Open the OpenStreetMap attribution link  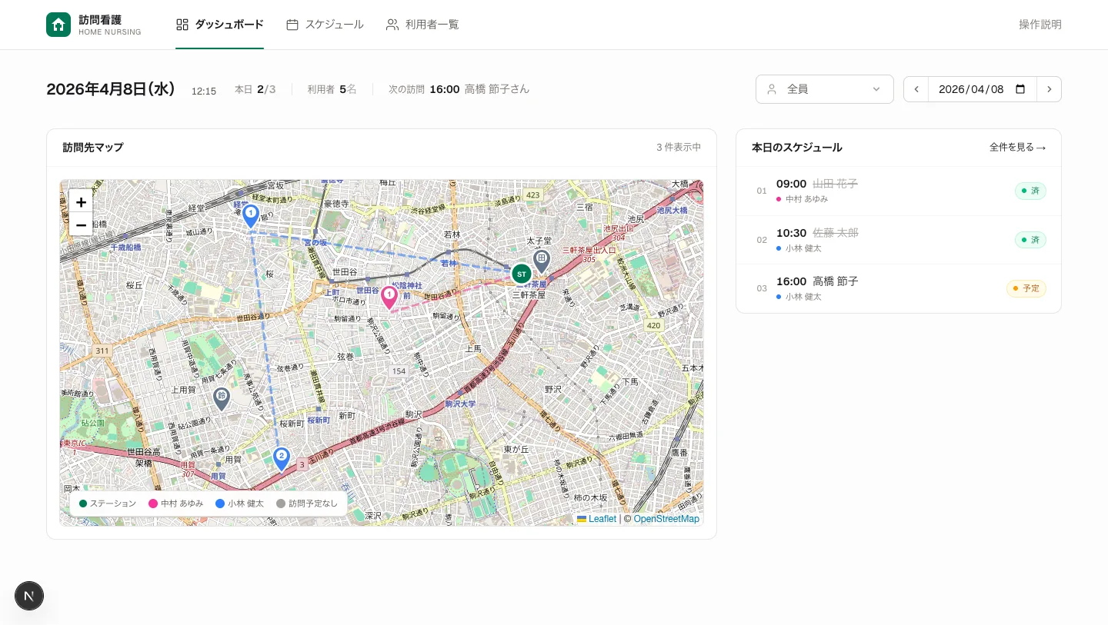tap(666, 519)
